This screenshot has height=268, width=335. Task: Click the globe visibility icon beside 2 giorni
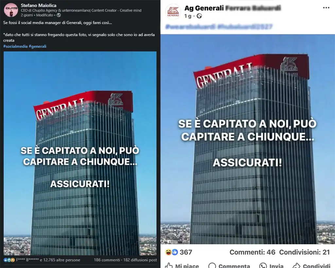click(59, 15)
